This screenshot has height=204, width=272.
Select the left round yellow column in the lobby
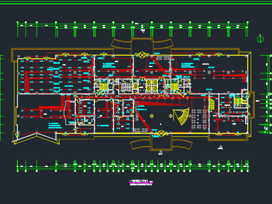(152, 116)
